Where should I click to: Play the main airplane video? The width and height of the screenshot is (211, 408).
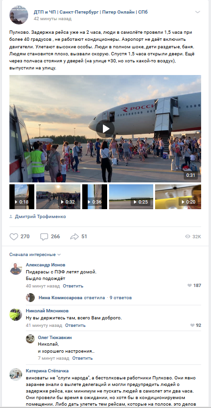[x=105, y=128]
